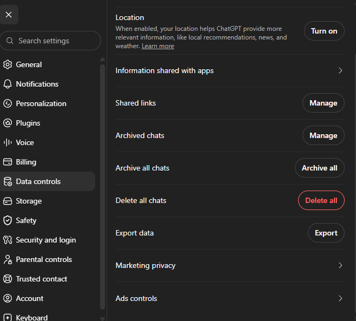Open the Learn more link about location

click(x=158, y=46)
